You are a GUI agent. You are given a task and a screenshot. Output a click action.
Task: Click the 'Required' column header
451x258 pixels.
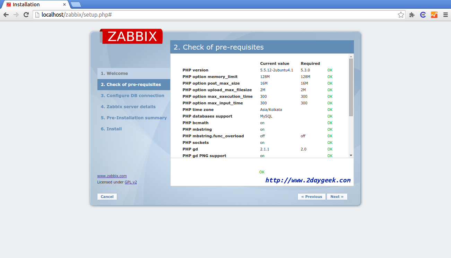tap(310, 63)
